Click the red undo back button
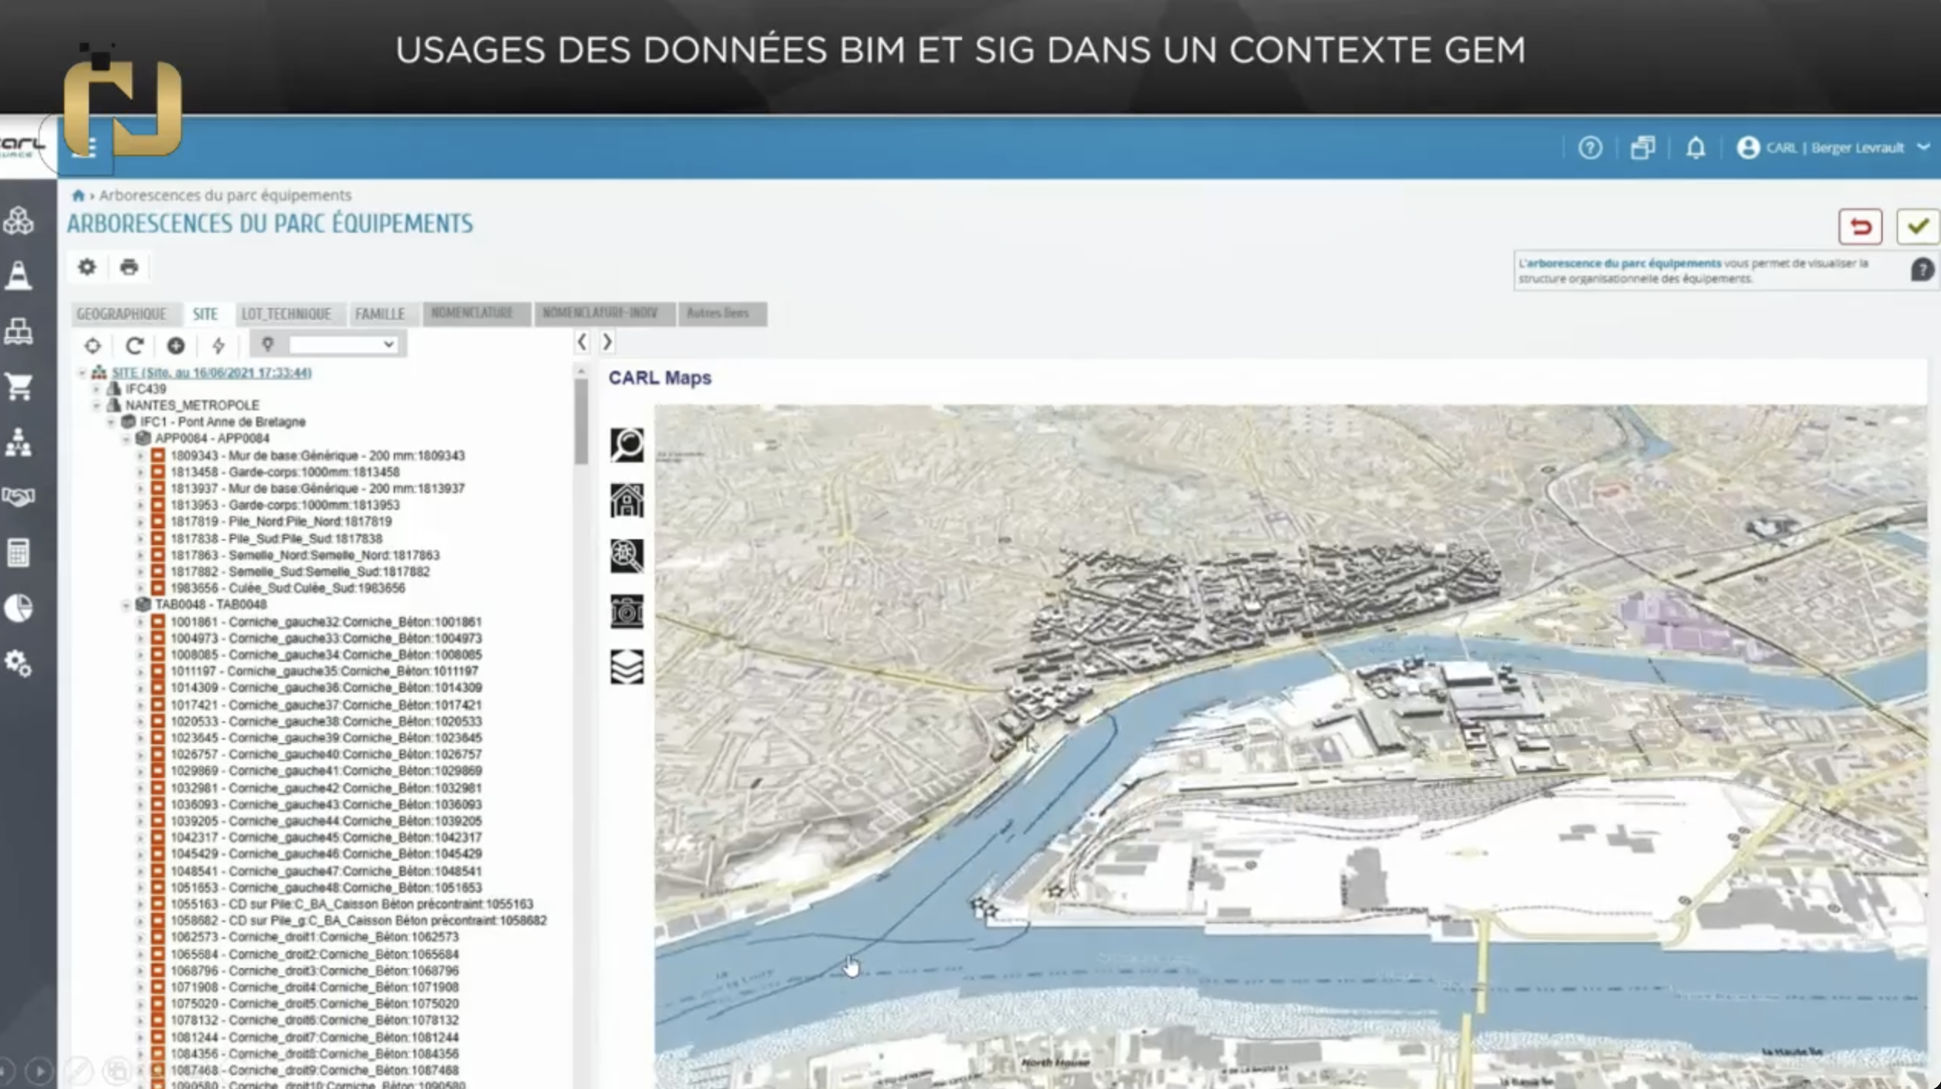The width and height of the screenshot is (1941, 1089). [x=1860, y=227]
